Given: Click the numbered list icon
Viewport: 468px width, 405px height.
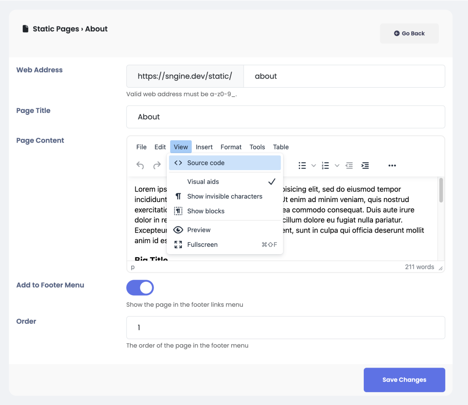Looking at the screenshot, I should (x=325, y=165).
